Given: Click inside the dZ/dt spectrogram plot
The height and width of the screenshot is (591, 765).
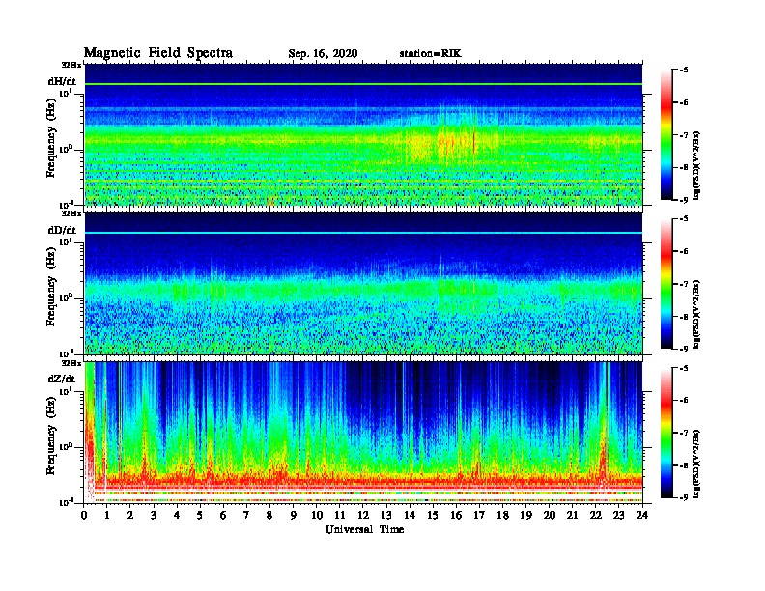Looking at the screenshot, I should [363, 433].
